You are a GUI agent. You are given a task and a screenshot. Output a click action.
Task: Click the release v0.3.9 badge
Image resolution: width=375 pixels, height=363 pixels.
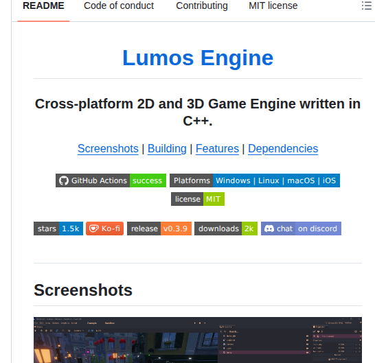pyautogui.click(x=159, y=229)
